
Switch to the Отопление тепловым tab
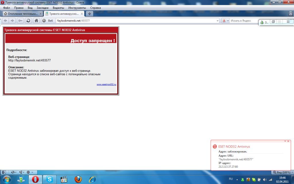point(23,14)
